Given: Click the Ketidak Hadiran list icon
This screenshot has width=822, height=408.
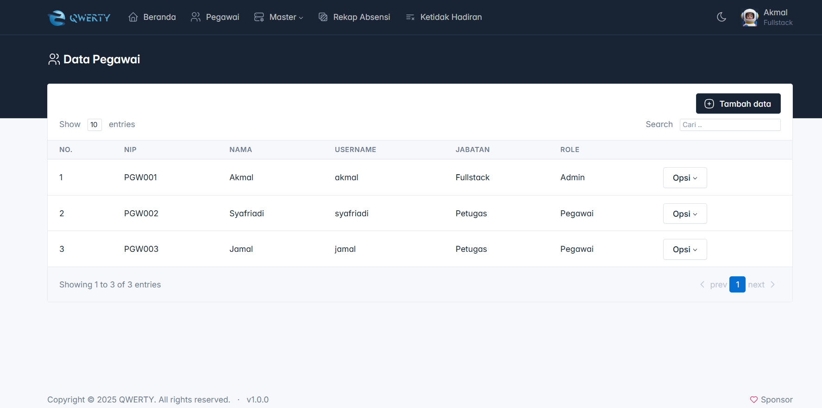Looking at the screenshot, I should pyautogui.click(x=410, y=17).
